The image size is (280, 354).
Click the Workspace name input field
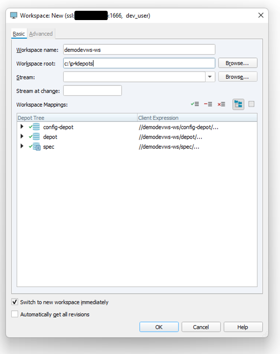click(x=139, y=49)
